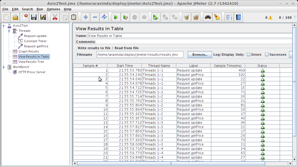This screenshot has height=167, width=298.
Task: Enable the Errors checkbox
Action: point(248,54)
